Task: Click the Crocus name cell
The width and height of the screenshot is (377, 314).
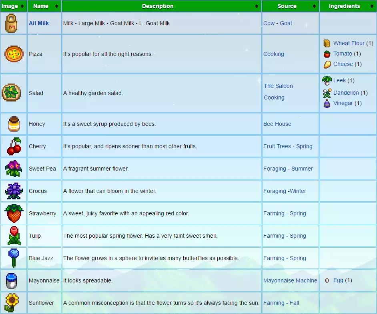Action: [x=44, y=191]
